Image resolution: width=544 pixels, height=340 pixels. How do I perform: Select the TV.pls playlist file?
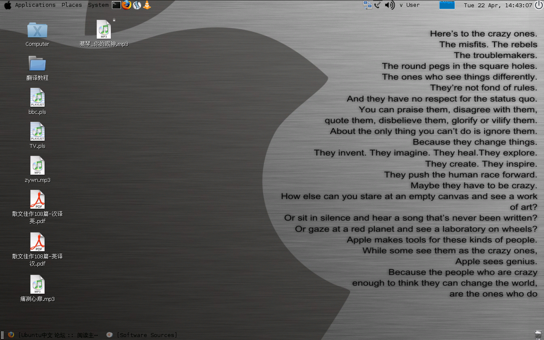tap(37, 136)
